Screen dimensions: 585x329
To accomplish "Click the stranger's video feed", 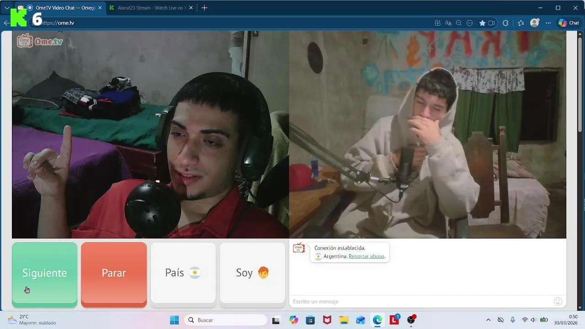I will [x=428, y=134].
